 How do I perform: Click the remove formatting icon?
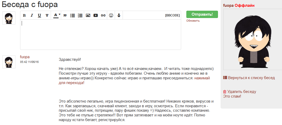coord(119,15)
